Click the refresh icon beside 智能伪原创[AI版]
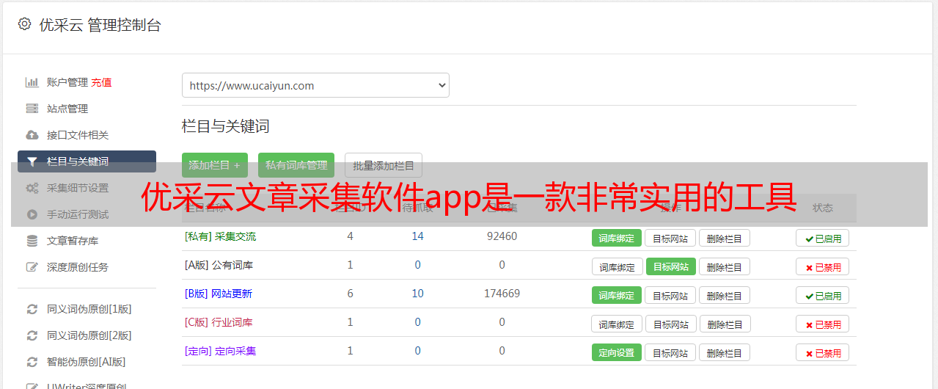This screenshot has height=389, width=938. (x=32, y=362)
